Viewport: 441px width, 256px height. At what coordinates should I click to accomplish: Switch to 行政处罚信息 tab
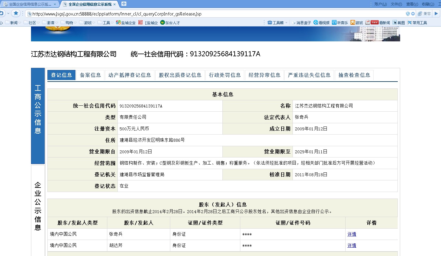click(x=225, y=75)
